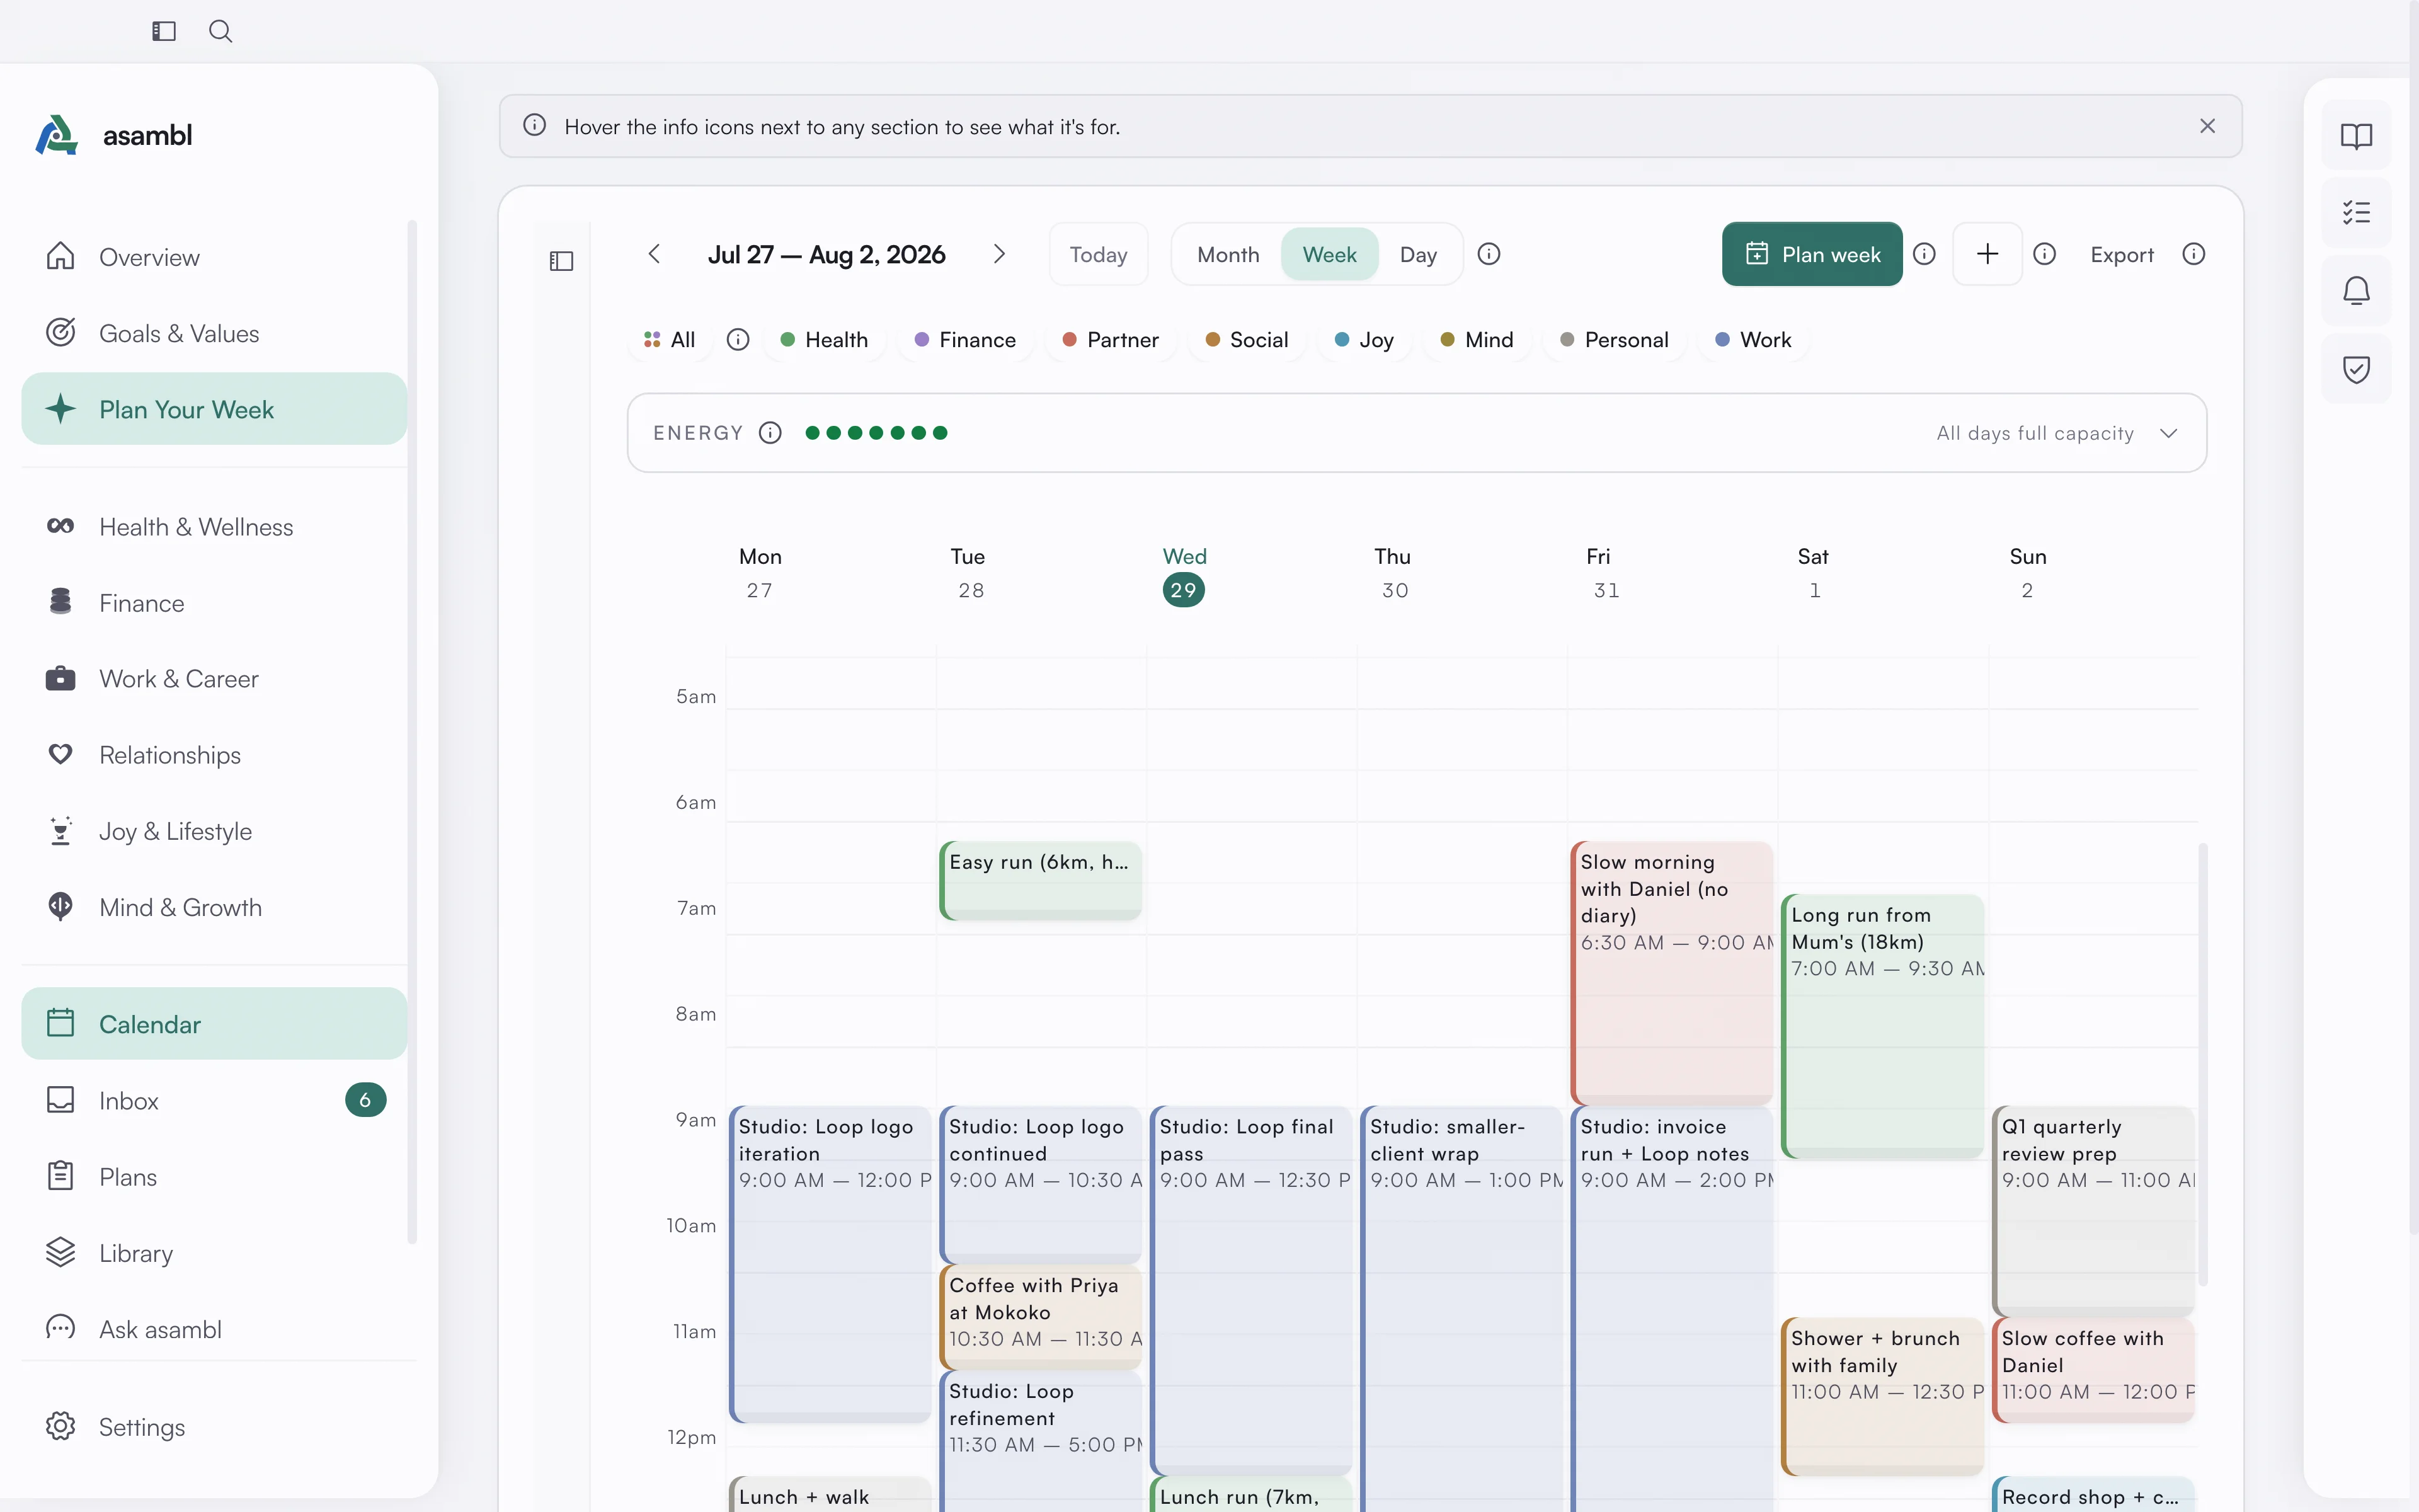Toggle the sidebar panel icon in top bar

[164, 31]
